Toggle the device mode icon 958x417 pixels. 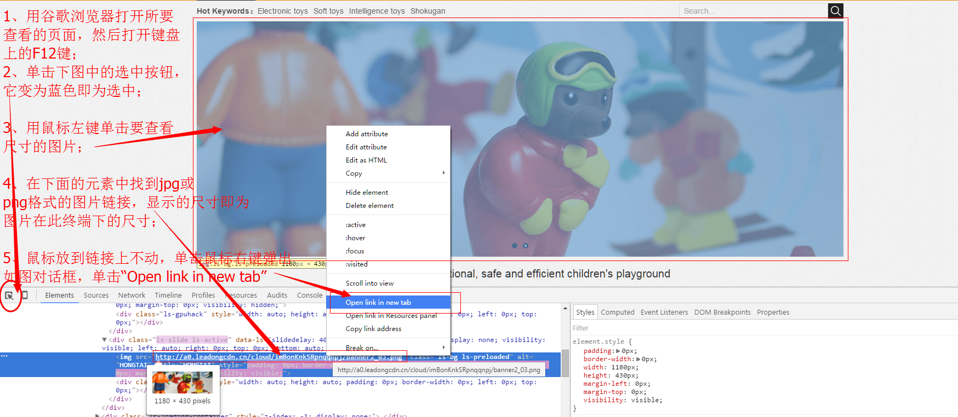click(x=24, y=295)
